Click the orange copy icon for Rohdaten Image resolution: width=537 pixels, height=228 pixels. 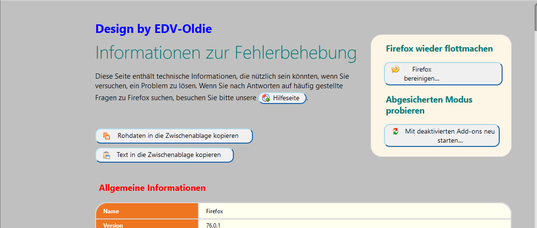107,136
